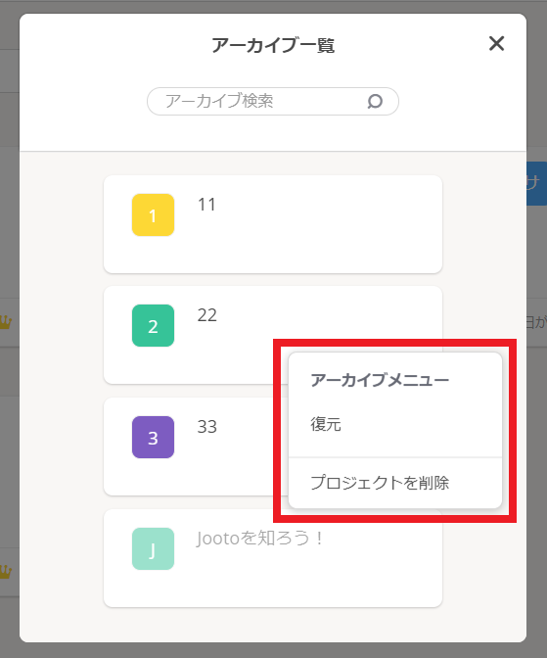This screenshot has width=547, height=658.
Task: Click the blue button behind the dialog's right edge
Action: (536, 183)
